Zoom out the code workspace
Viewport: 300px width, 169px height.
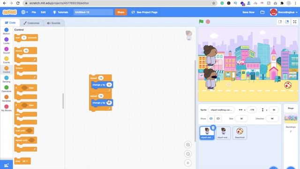[188, 154]
